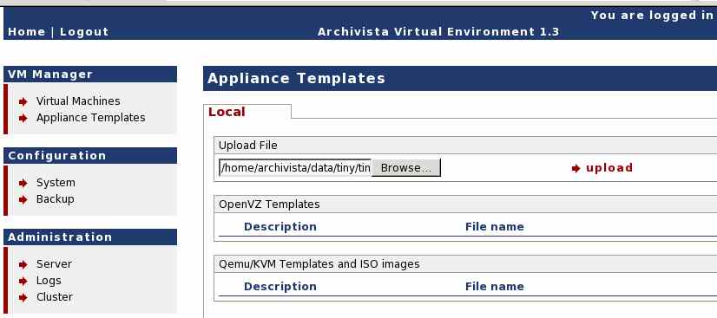Screen dimensions: 717x318
Task: Click the red arrow icon beside Server
Action: click(23, 264)
